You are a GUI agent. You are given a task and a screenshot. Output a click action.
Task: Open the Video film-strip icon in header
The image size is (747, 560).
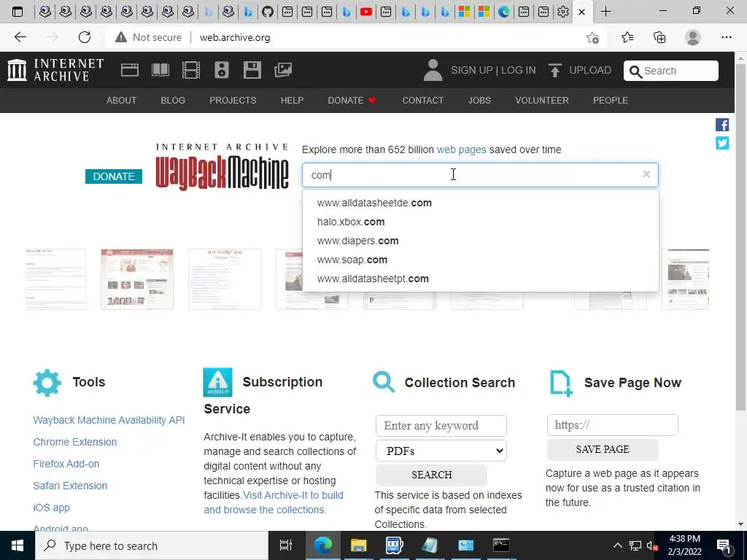point(191,70)
